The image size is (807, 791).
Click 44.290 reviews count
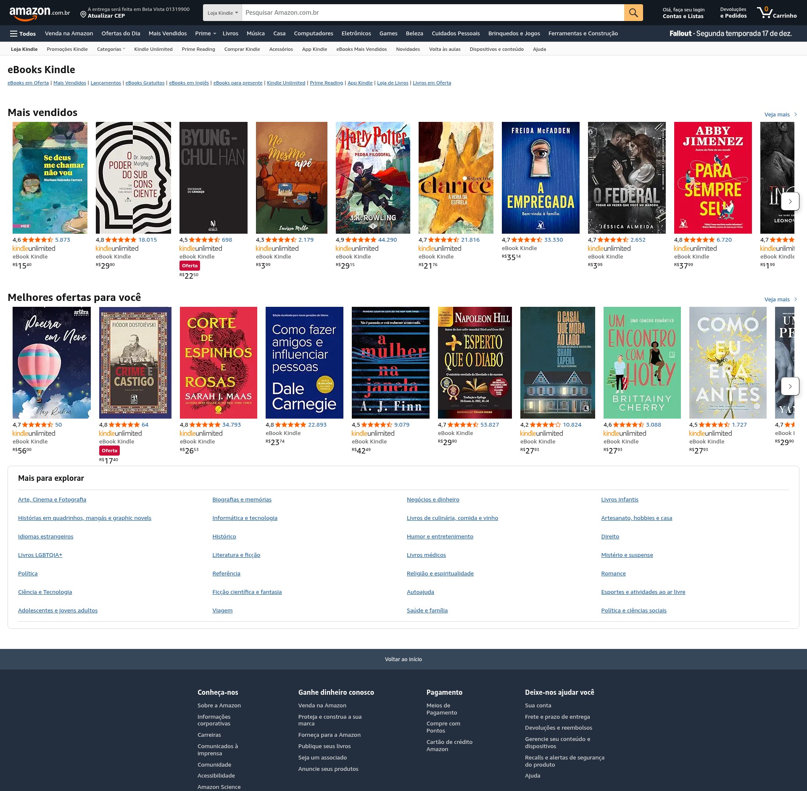(388, 240)
